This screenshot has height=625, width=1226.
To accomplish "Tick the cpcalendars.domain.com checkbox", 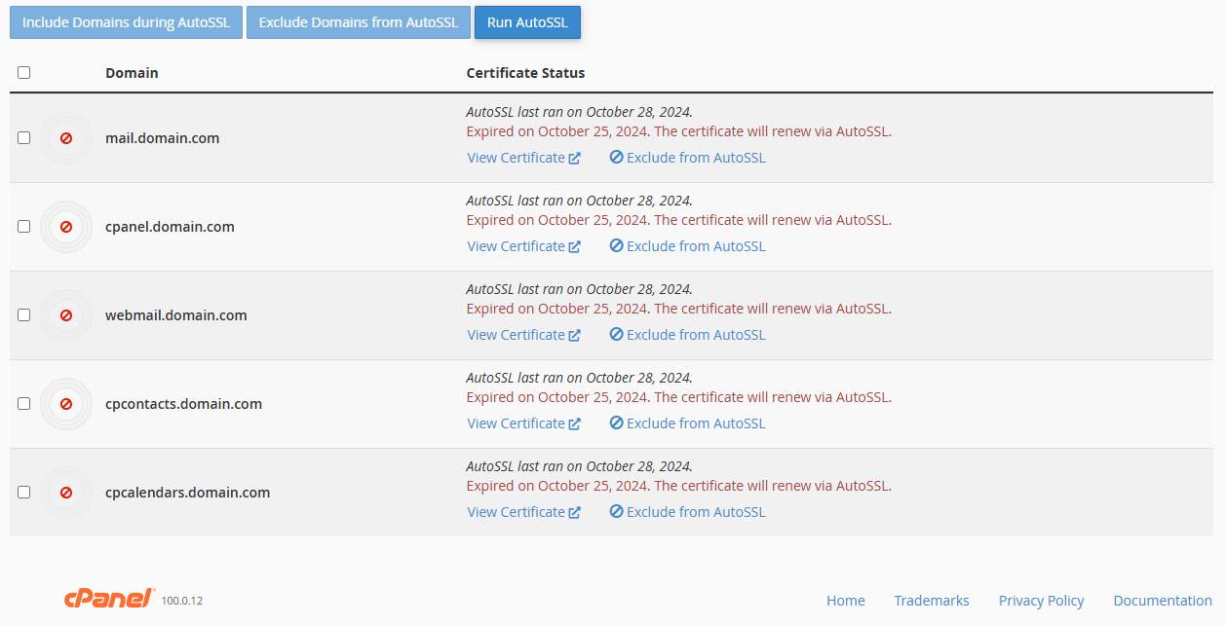I will 24,493.
